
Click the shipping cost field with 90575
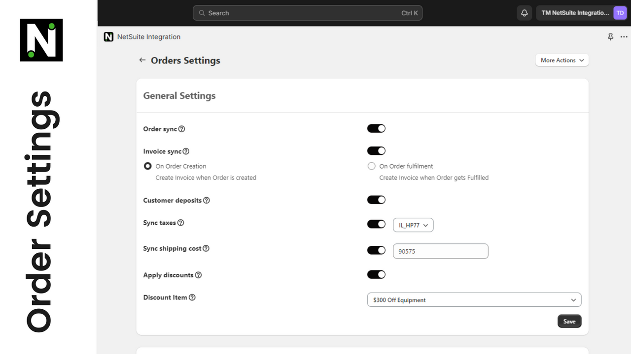point(441,251)
